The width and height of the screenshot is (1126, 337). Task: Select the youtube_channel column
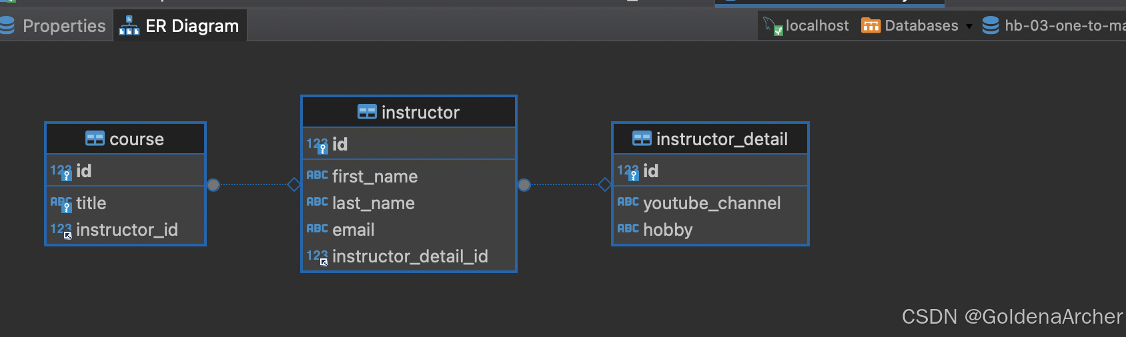710,202
